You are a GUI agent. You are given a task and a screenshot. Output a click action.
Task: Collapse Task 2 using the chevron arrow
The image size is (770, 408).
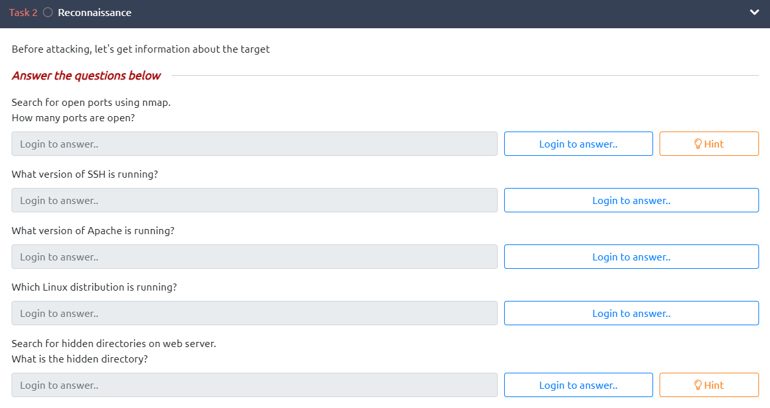(754, 13)
